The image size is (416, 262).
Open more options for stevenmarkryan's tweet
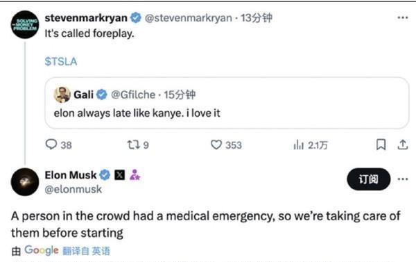pyautogui.click(x=402, y=18)
